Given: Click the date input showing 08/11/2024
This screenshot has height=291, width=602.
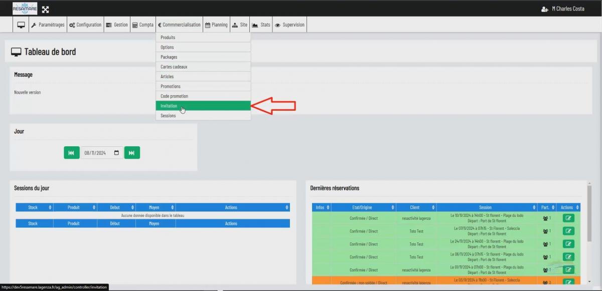Looking at the screenshot, I should tap(98, 153).
